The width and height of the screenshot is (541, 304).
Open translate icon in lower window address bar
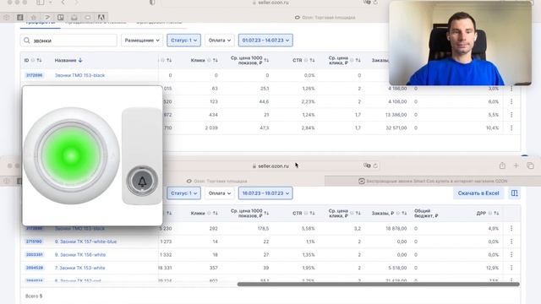click(x=367, y=166)
